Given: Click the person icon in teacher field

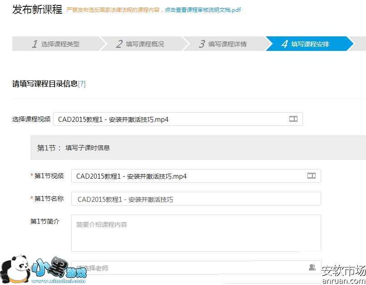Looking at the screenshot, I should point(312,267).
